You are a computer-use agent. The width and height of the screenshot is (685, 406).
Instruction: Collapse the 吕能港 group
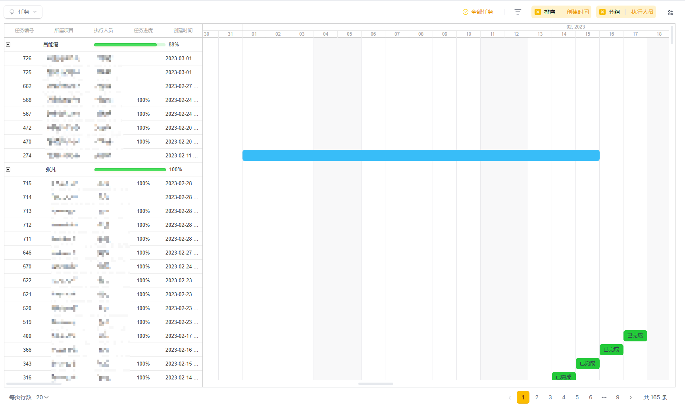coord(8,44)
